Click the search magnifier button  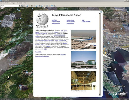22,6
